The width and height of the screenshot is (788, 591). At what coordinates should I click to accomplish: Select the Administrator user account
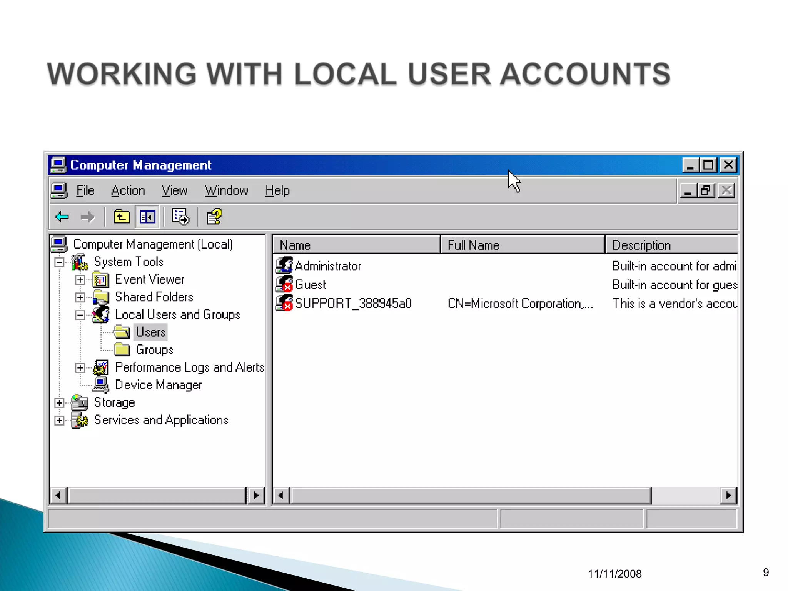pos(327,266)
